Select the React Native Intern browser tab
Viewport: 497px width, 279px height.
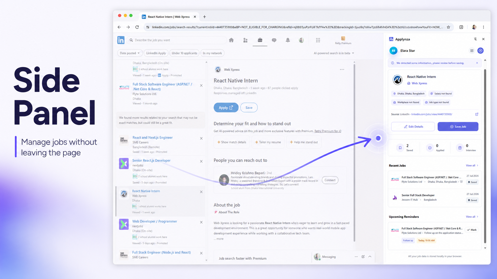coord(169,17)
